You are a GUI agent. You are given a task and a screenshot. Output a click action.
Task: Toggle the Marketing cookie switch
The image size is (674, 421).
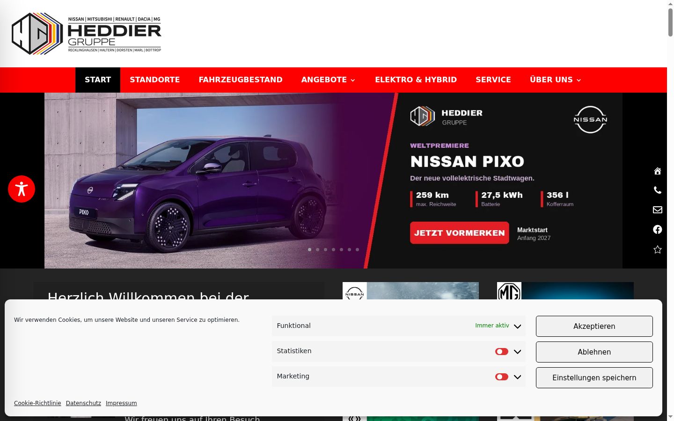502,377
